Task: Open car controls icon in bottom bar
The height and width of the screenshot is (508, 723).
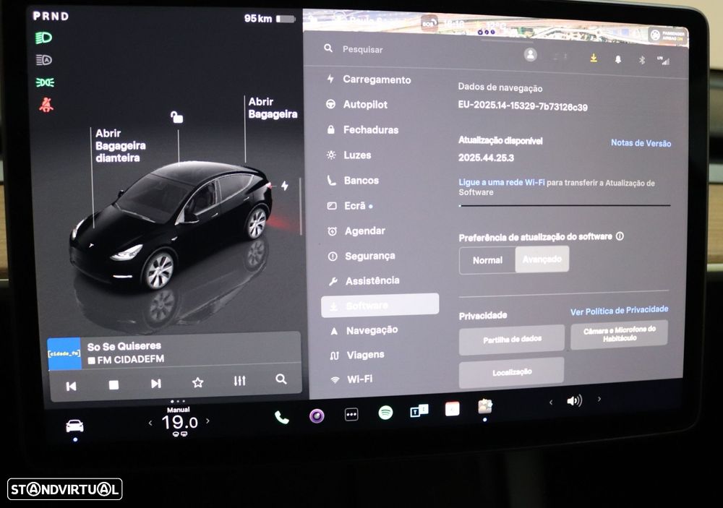Action: coord(74,426)
